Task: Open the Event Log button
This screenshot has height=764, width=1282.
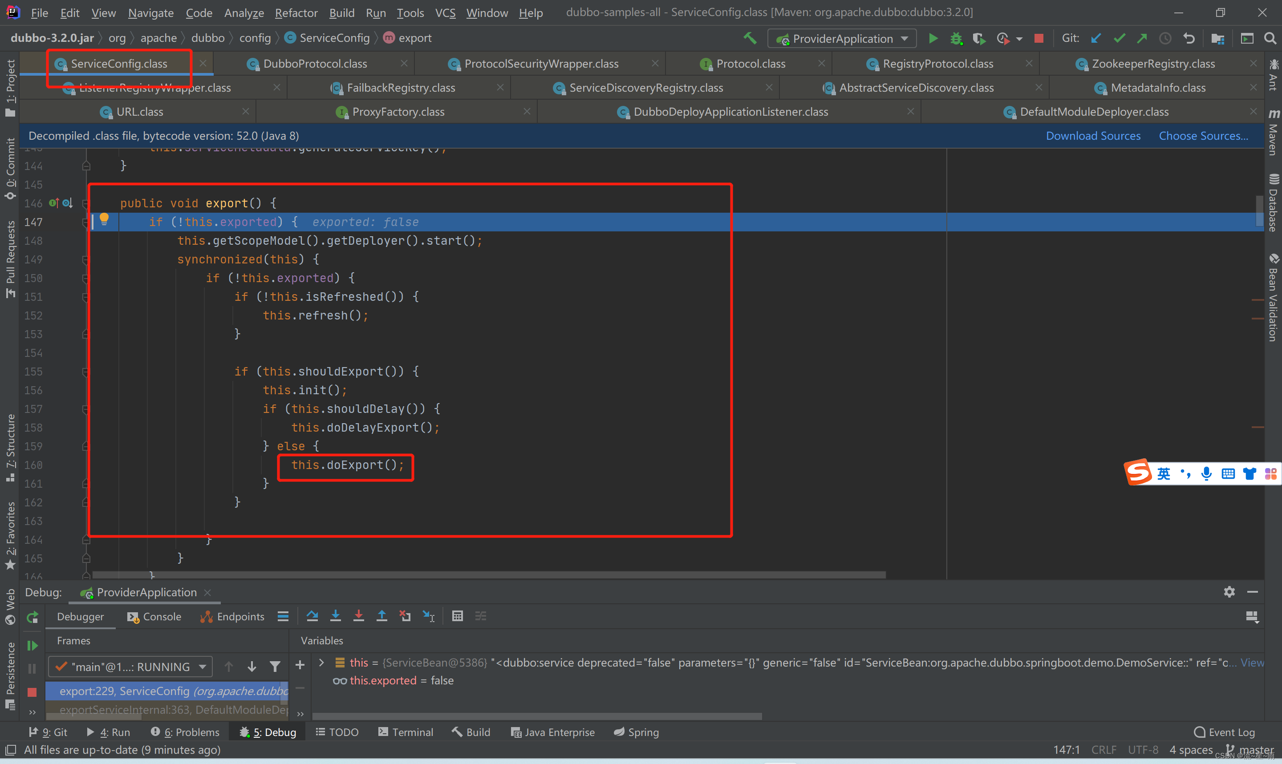Action: click(1224, 732)
